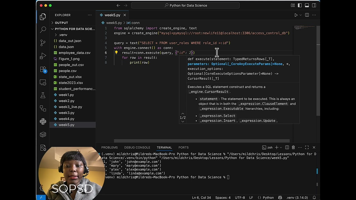Maximize the terminal panel size
356x200 pixels.
tap(307, 147)
